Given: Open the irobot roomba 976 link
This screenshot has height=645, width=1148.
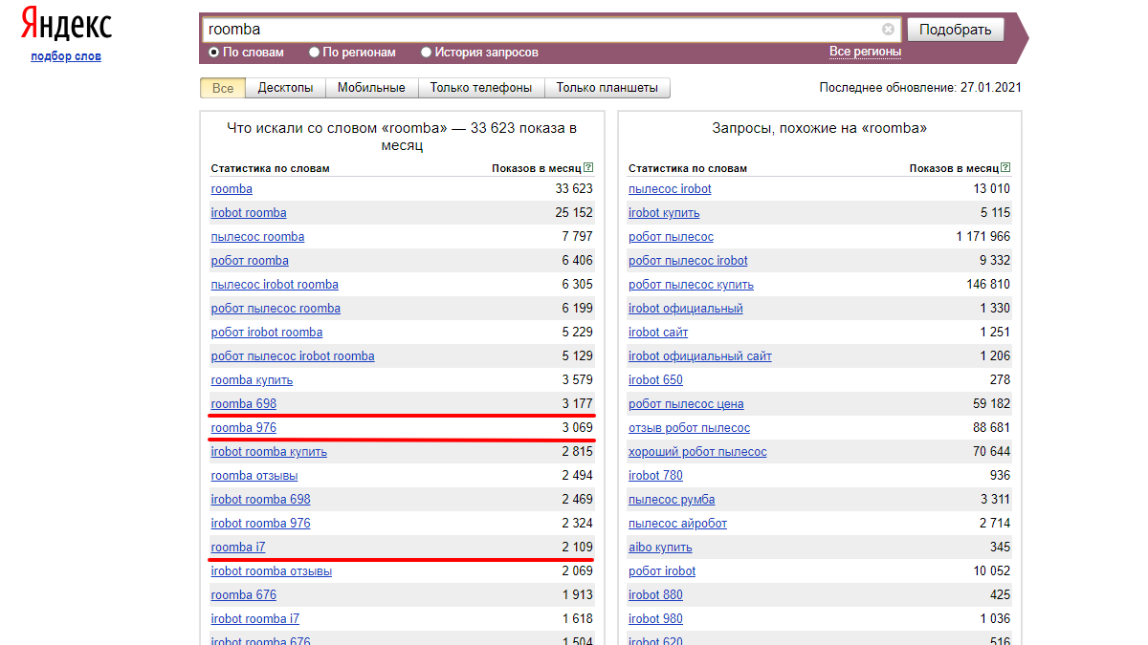Looking at the screenshot, I should (261, 524).
